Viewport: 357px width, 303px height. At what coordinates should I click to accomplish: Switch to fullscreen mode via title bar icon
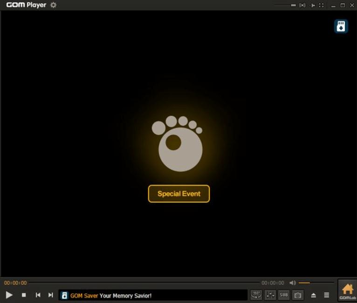coord(321,5)
